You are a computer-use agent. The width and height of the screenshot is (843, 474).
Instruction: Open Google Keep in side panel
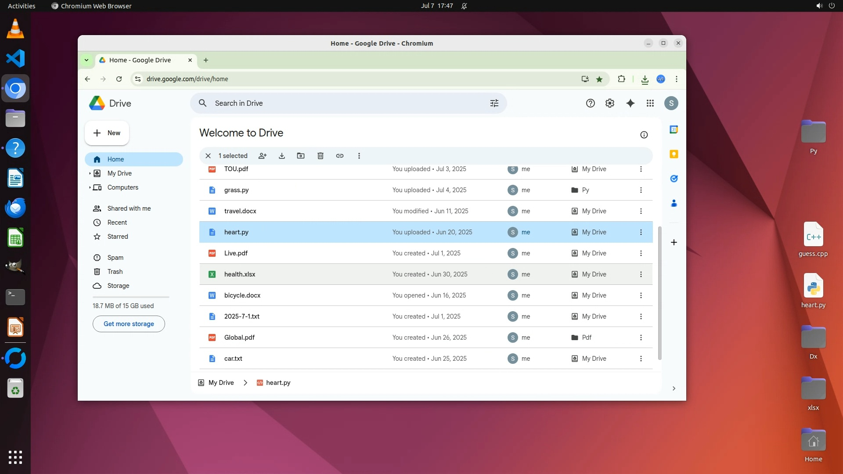[x=674, y=154]
